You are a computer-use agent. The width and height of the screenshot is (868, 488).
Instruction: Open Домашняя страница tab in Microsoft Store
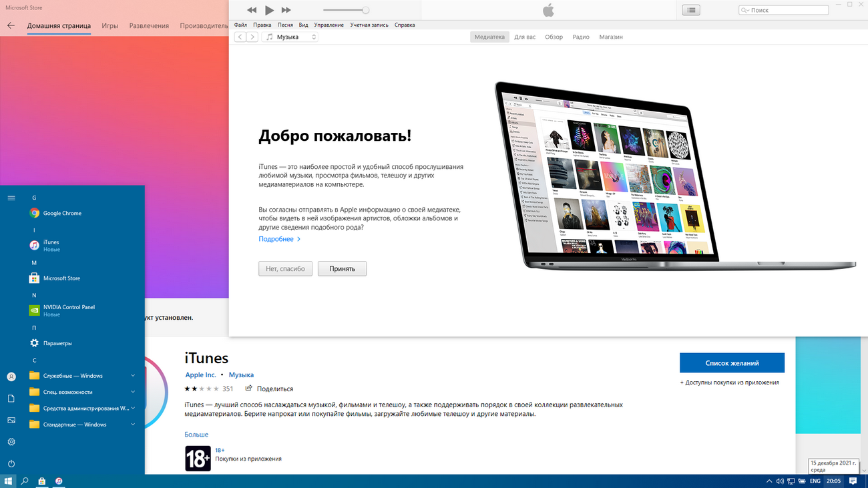[59, 26]
